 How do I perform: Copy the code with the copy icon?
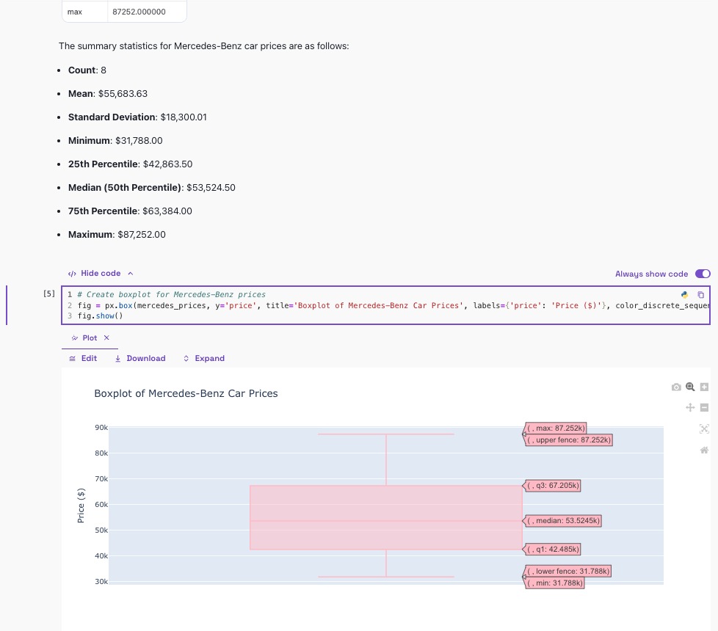(x=700, y=294)
